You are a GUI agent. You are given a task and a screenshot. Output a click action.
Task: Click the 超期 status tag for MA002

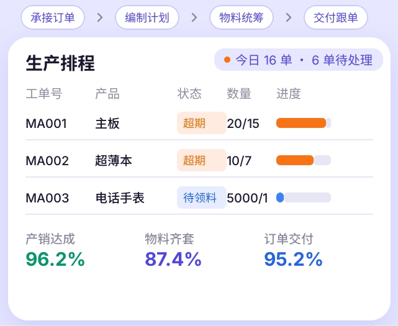point(202,160)
